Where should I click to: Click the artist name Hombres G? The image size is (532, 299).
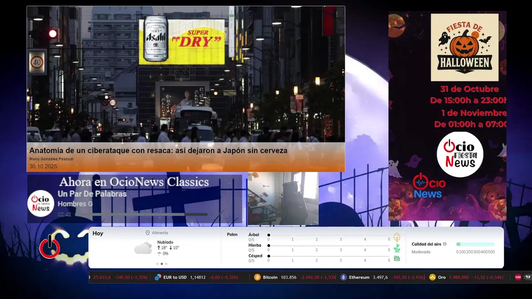(x=75, y=204)
